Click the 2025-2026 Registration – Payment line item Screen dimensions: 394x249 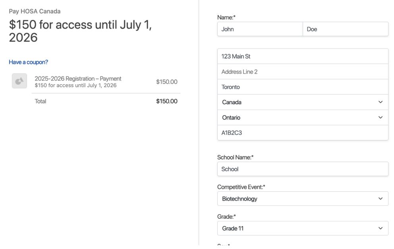point(78,79)
